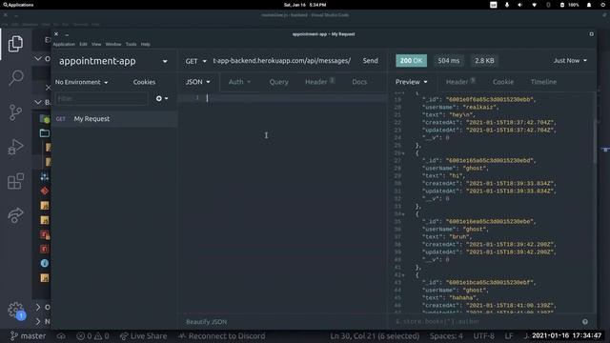This screenshot has height=343, width=610.
Task: Click the Cookies button
Action: [144, 82]
